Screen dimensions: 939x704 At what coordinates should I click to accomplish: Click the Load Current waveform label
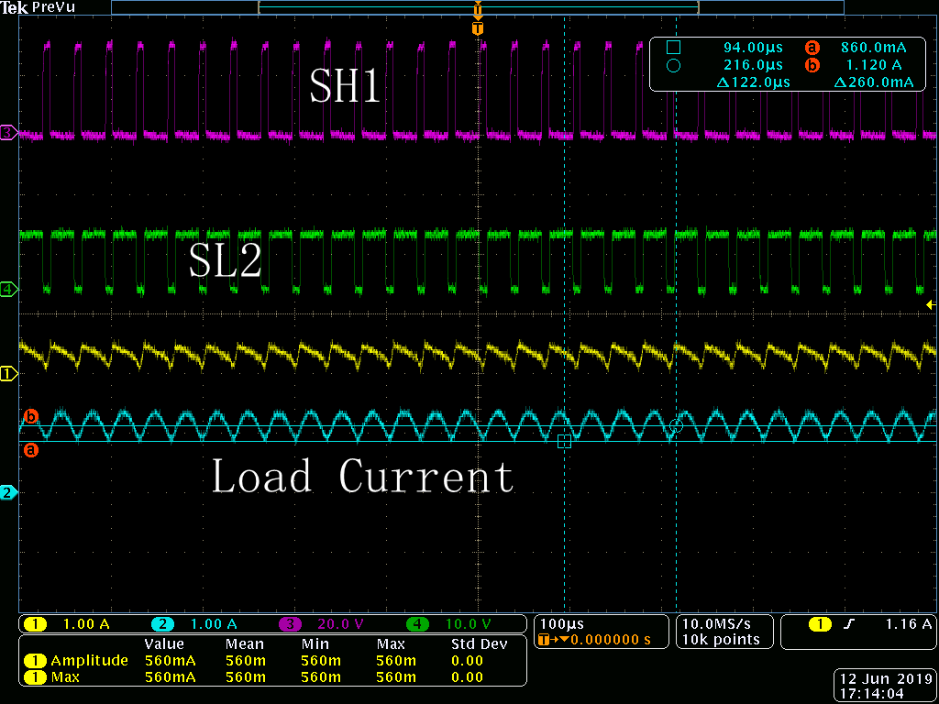[x=363, y=475]
